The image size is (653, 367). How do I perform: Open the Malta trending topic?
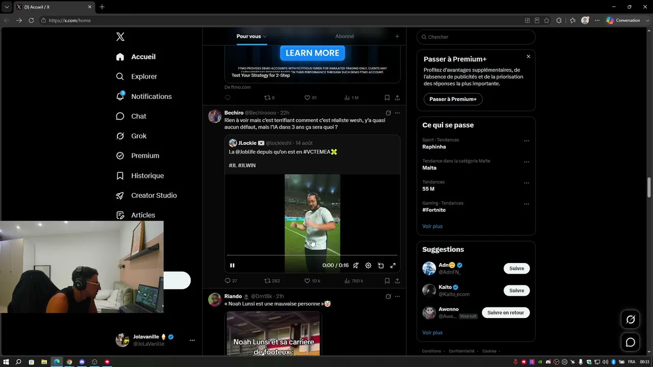coord(430,168)
